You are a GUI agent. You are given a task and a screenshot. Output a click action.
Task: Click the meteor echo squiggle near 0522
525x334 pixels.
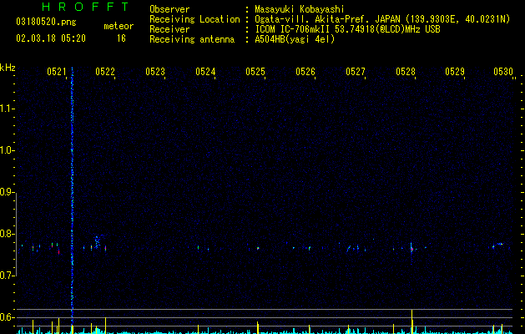click(97, 241)
